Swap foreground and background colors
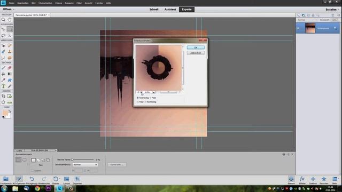The height and width of the screenshot is (192, 342). pos(10,111)
